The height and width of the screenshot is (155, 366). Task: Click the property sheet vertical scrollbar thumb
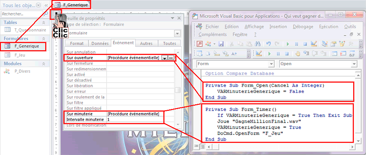click(178, 90)
